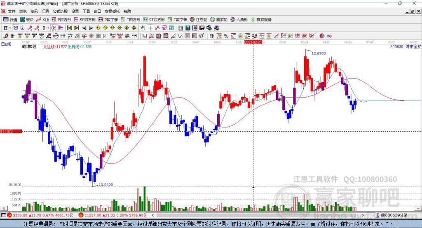
Task: Open the 窗口 menu
Action: [x=97, y=11]
